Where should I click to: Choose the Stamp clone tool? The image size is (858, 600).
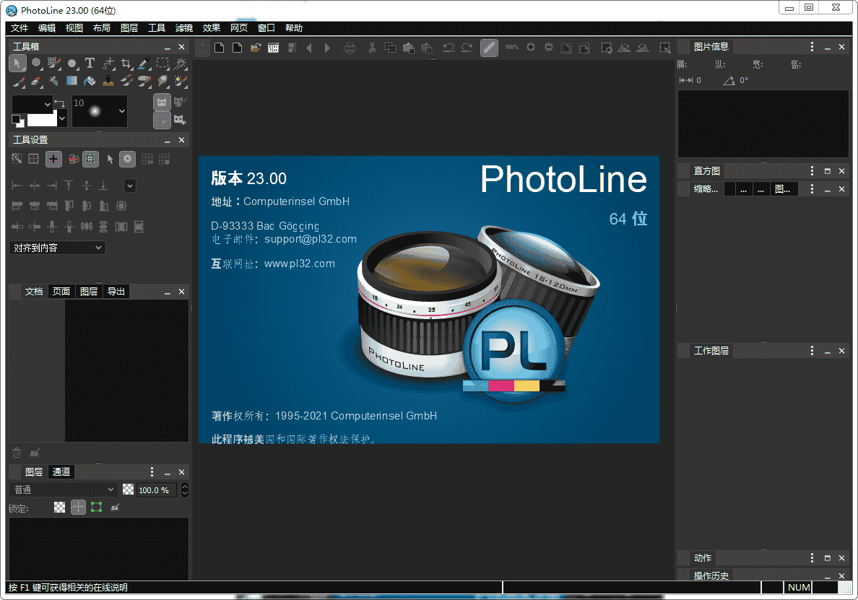[x=108, y=81]
